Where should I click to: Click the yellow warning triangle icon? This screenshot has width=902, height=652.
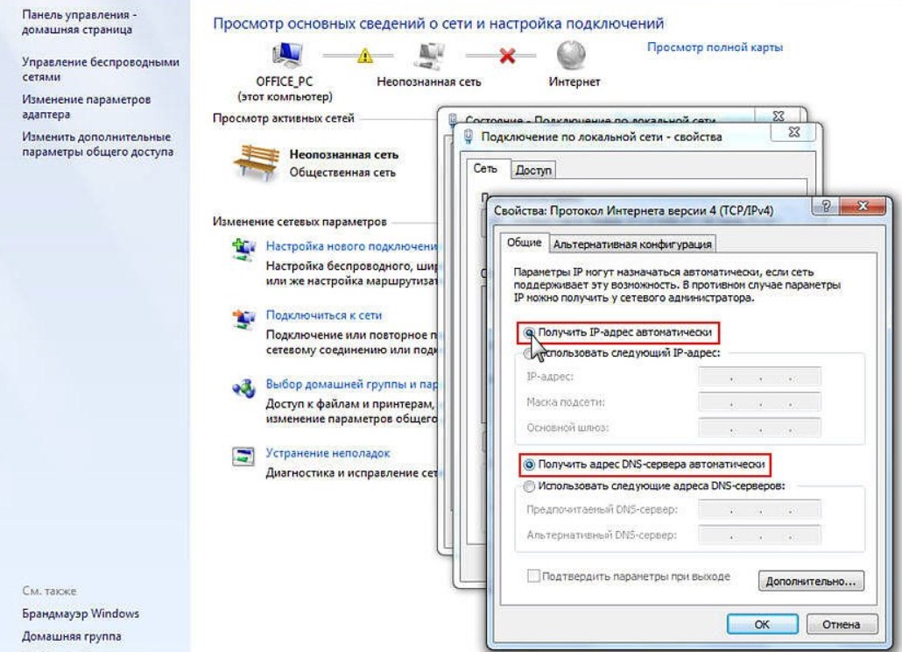(365, 56)
